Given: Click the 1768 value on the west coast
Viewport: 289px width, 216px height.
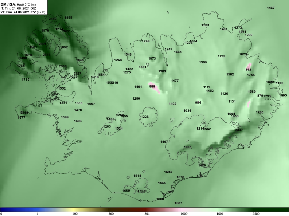Looking at the screenshot, I should coord(21,66).
